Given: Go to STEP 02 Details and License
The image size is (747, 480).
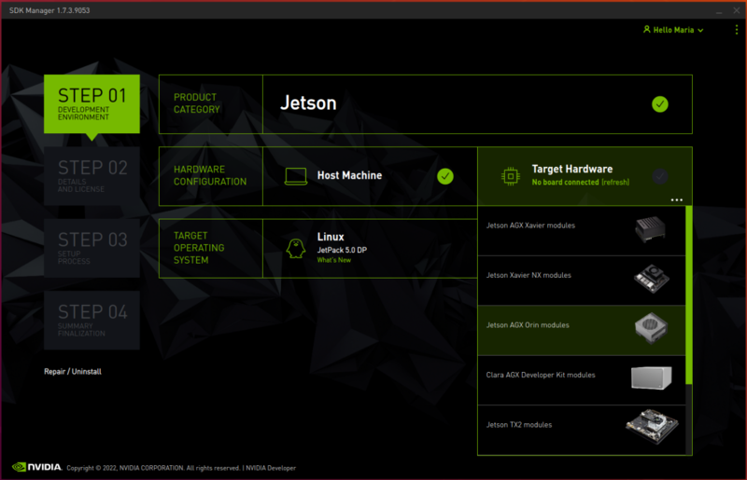Looking at the screenshot, I should 92,176.
